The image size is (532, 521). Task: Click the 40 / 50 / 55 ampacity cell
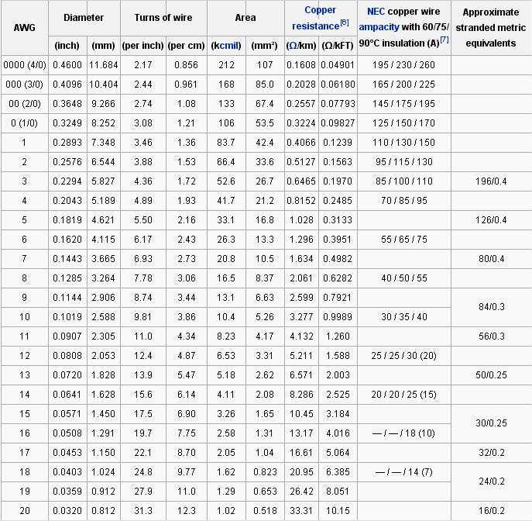[x=403, y=278]
